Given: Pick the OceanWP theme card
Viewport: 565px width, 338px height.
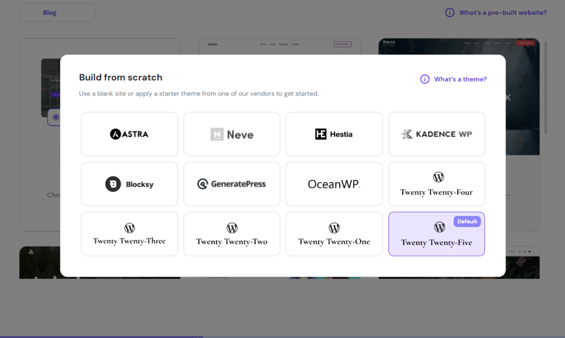Looking at the screenshot, I should 334,184.
